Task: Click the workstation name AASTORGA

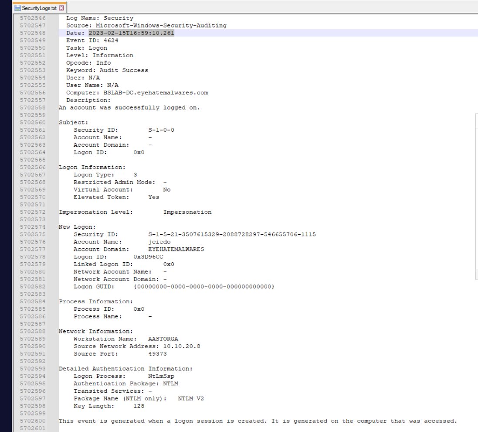Action: [x=163, y=339]
